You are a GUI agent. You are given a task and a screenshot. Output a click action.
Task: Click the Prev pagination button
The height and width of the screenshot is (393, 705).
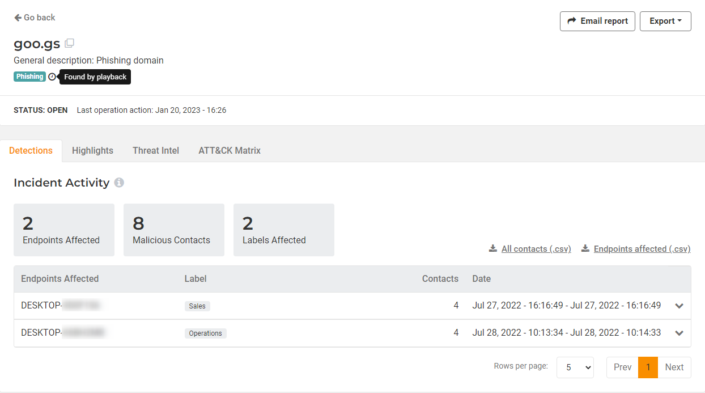tap(622, 367)
